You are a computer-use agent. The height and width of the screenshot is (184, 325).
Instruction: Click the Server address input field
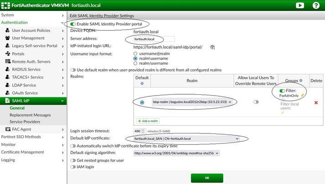154,39
